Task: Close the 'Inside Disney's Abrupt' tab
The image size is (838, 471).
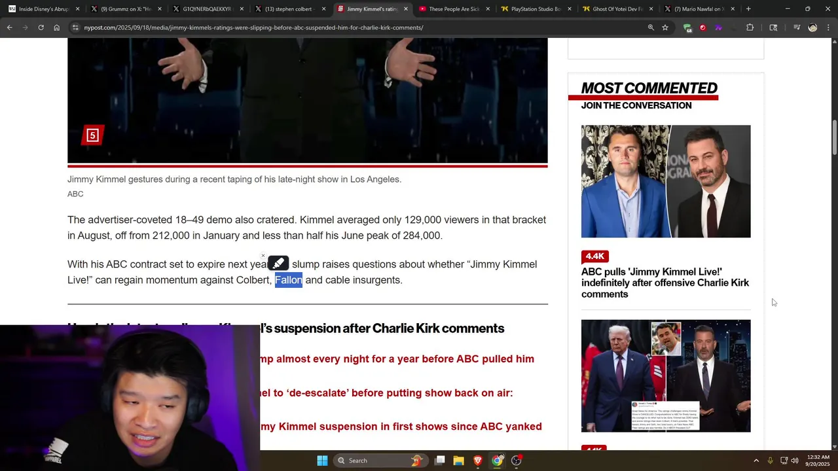Action: [77, 9]
